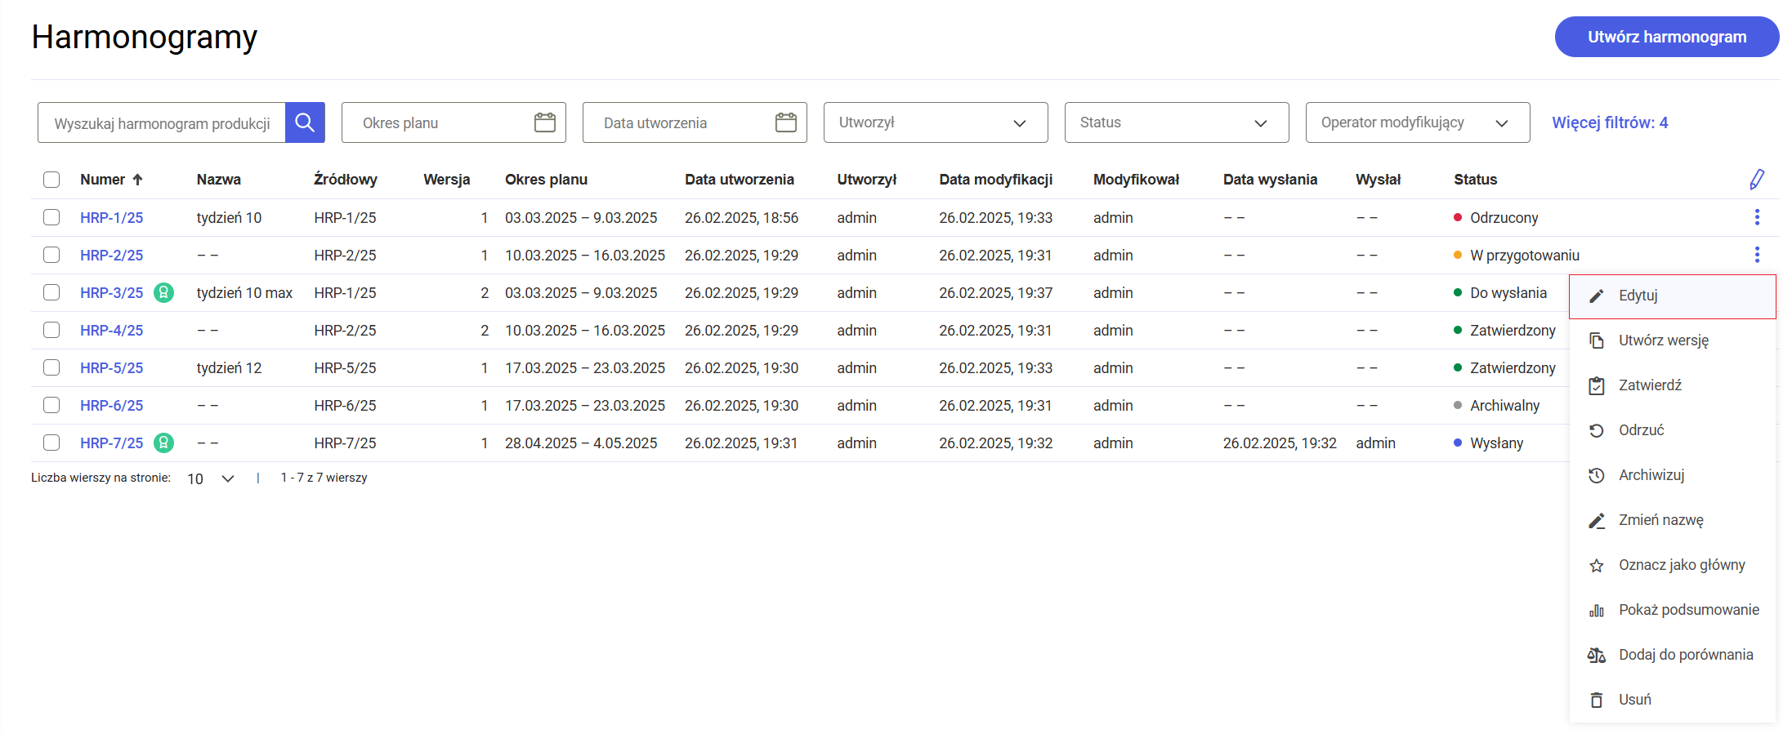Image resolution: width=1792 pixels, height=734 pixels.
Task: Click scales icon beside Dodaj do porównania
Action: point(1596,655)
